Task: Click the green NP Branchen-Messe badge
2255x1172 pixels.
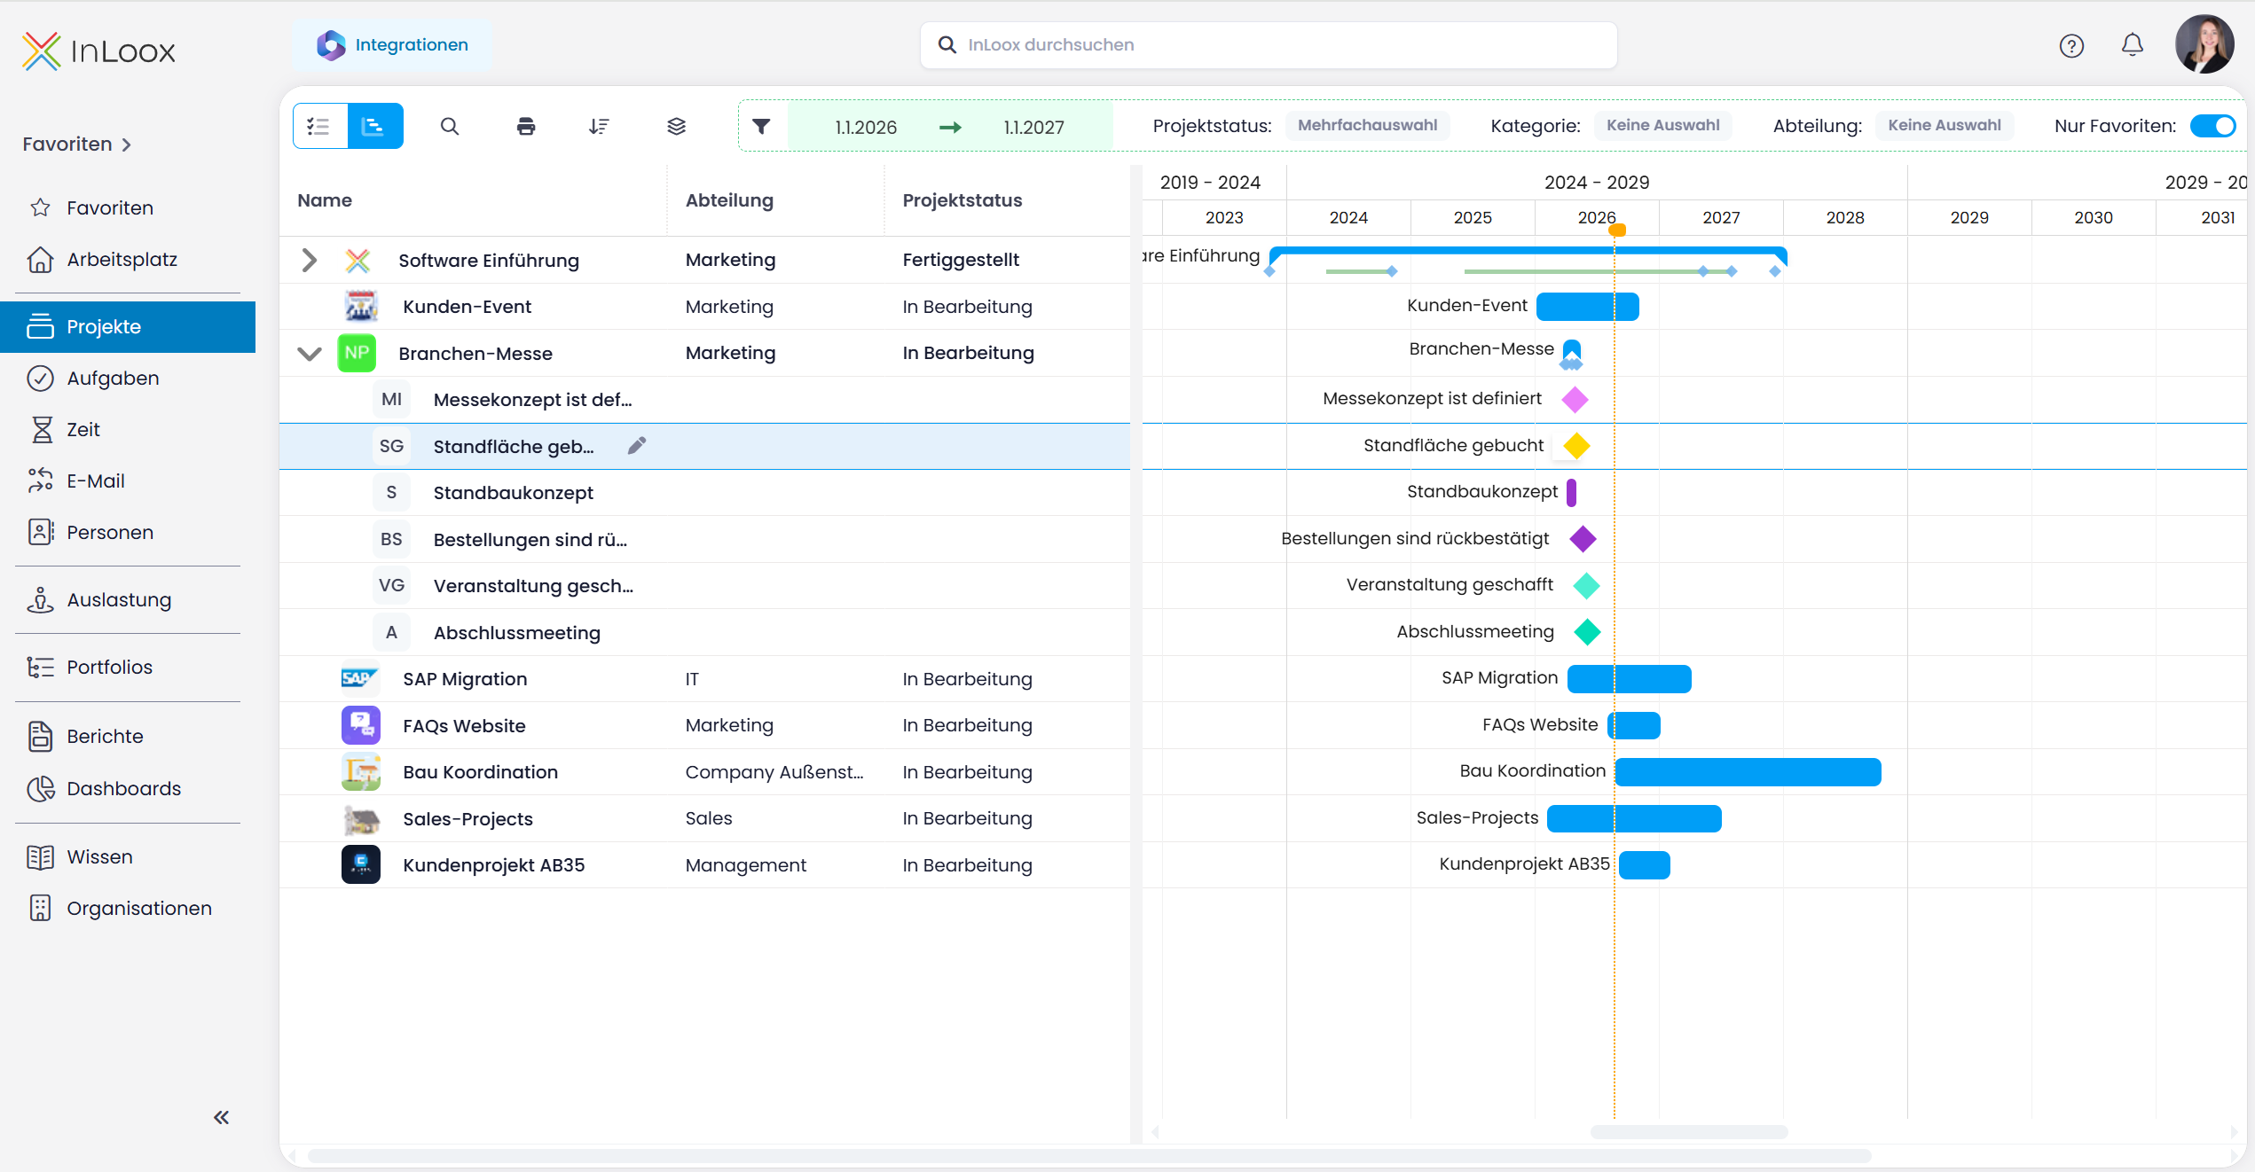Action: [x=357, y=353]
